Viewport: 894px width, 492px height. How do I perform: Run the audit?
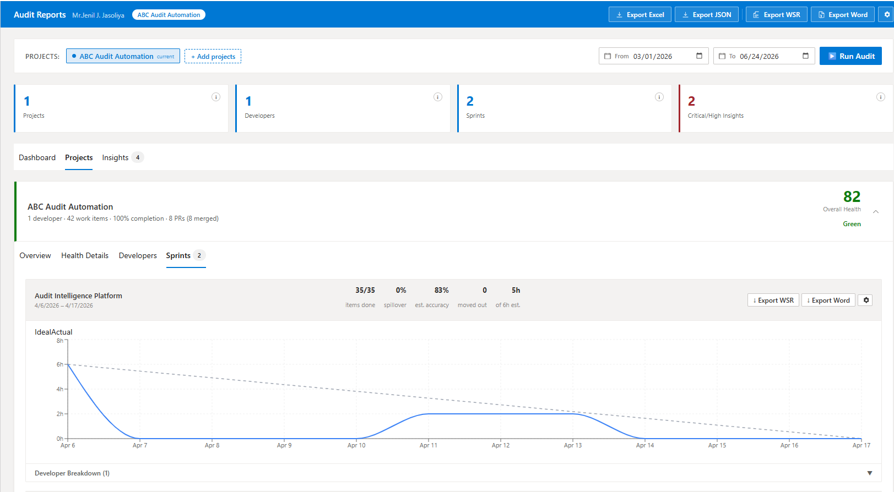click(850, 56)
